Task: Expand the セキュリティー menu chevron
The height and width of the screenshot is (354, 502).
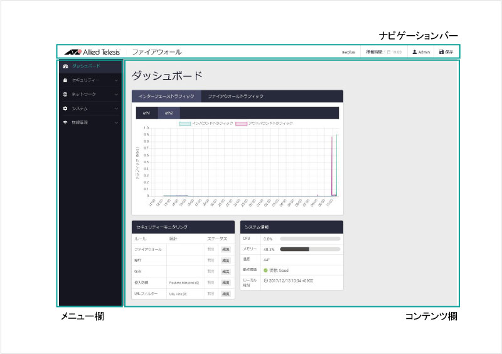Action: coord(116,80)
